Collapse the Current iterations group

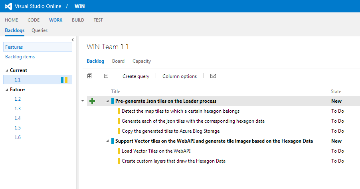[7, 70]
